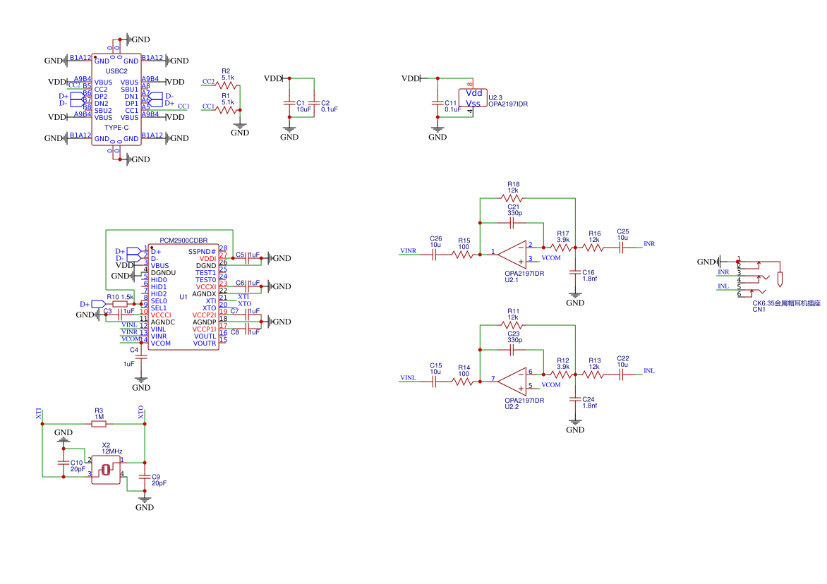Select feedback resistor R11 12k
The height and width of the screenshot is (584, 827).
click(512, 325)
